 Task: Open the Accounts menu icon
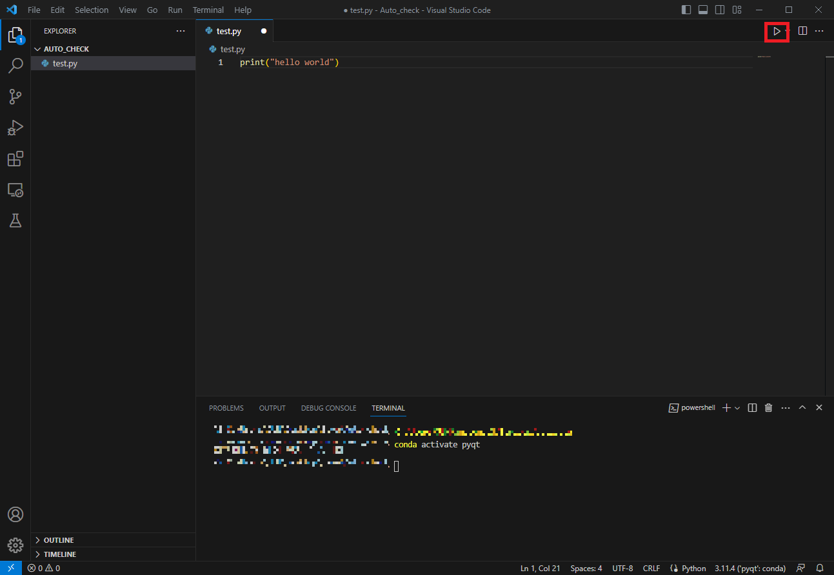click(x=15, y=514)
